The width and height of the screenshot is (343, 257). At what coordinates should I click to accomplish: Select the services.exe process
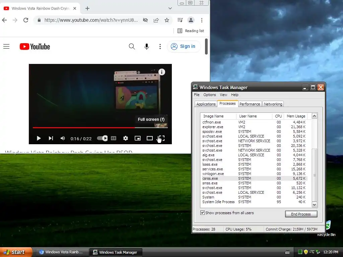point(254,169)
